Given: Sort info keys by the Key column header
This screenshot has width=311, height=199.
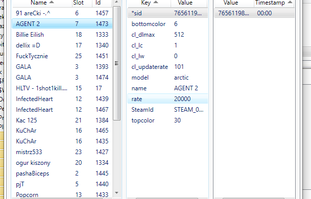Looking at the screenshot, I should click(149, 3).
